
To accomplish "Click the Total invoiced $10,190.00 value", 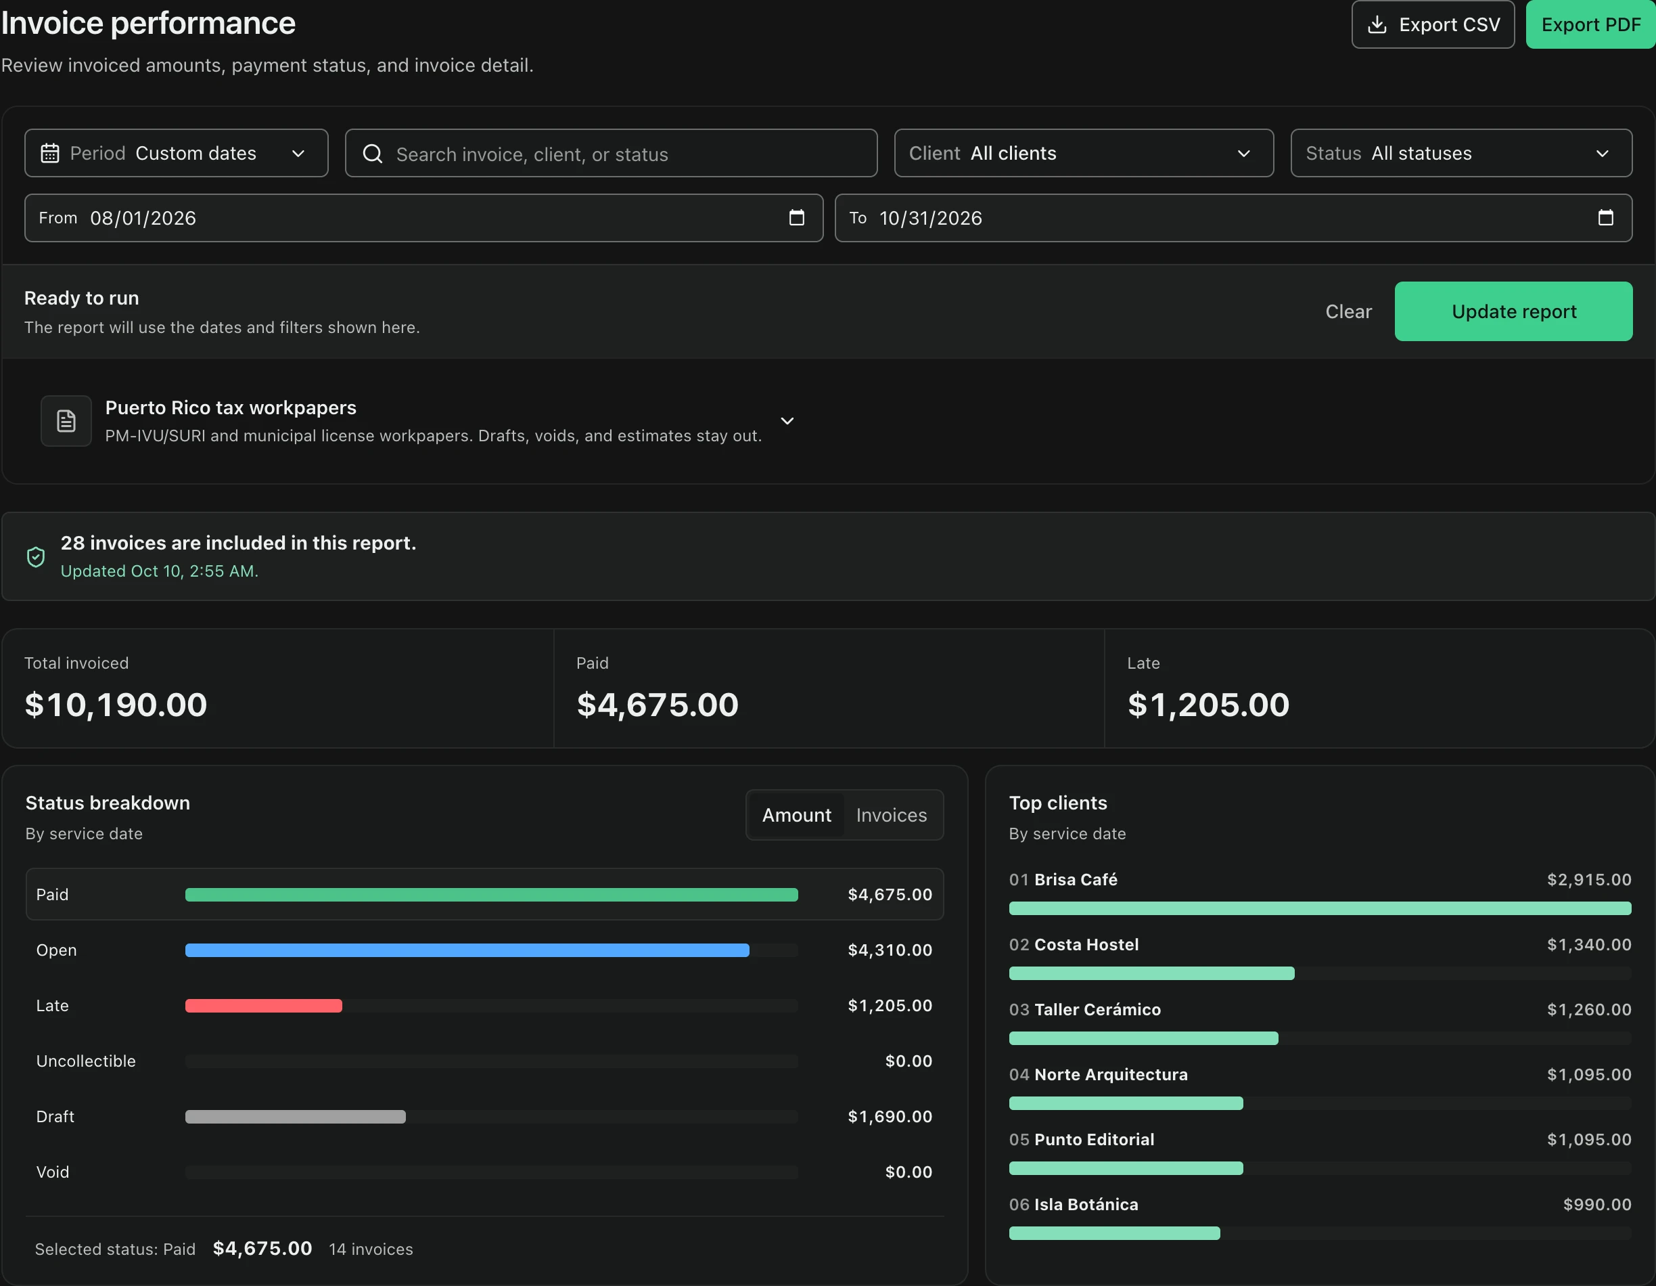I will point(116,705).
